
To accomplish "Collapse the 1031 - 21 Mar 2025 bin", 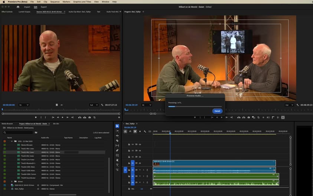I will [x=12, y=141].
